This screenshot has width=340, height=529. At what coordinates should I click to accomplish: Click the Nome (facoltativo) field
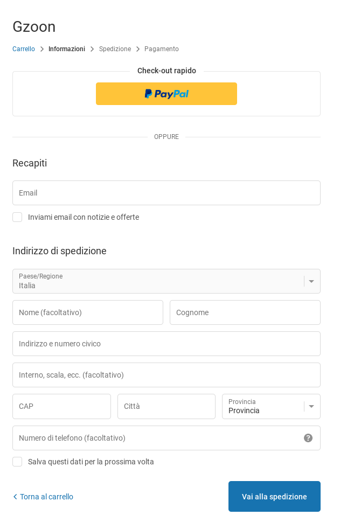pyautogui.click(x=88, y=312)
